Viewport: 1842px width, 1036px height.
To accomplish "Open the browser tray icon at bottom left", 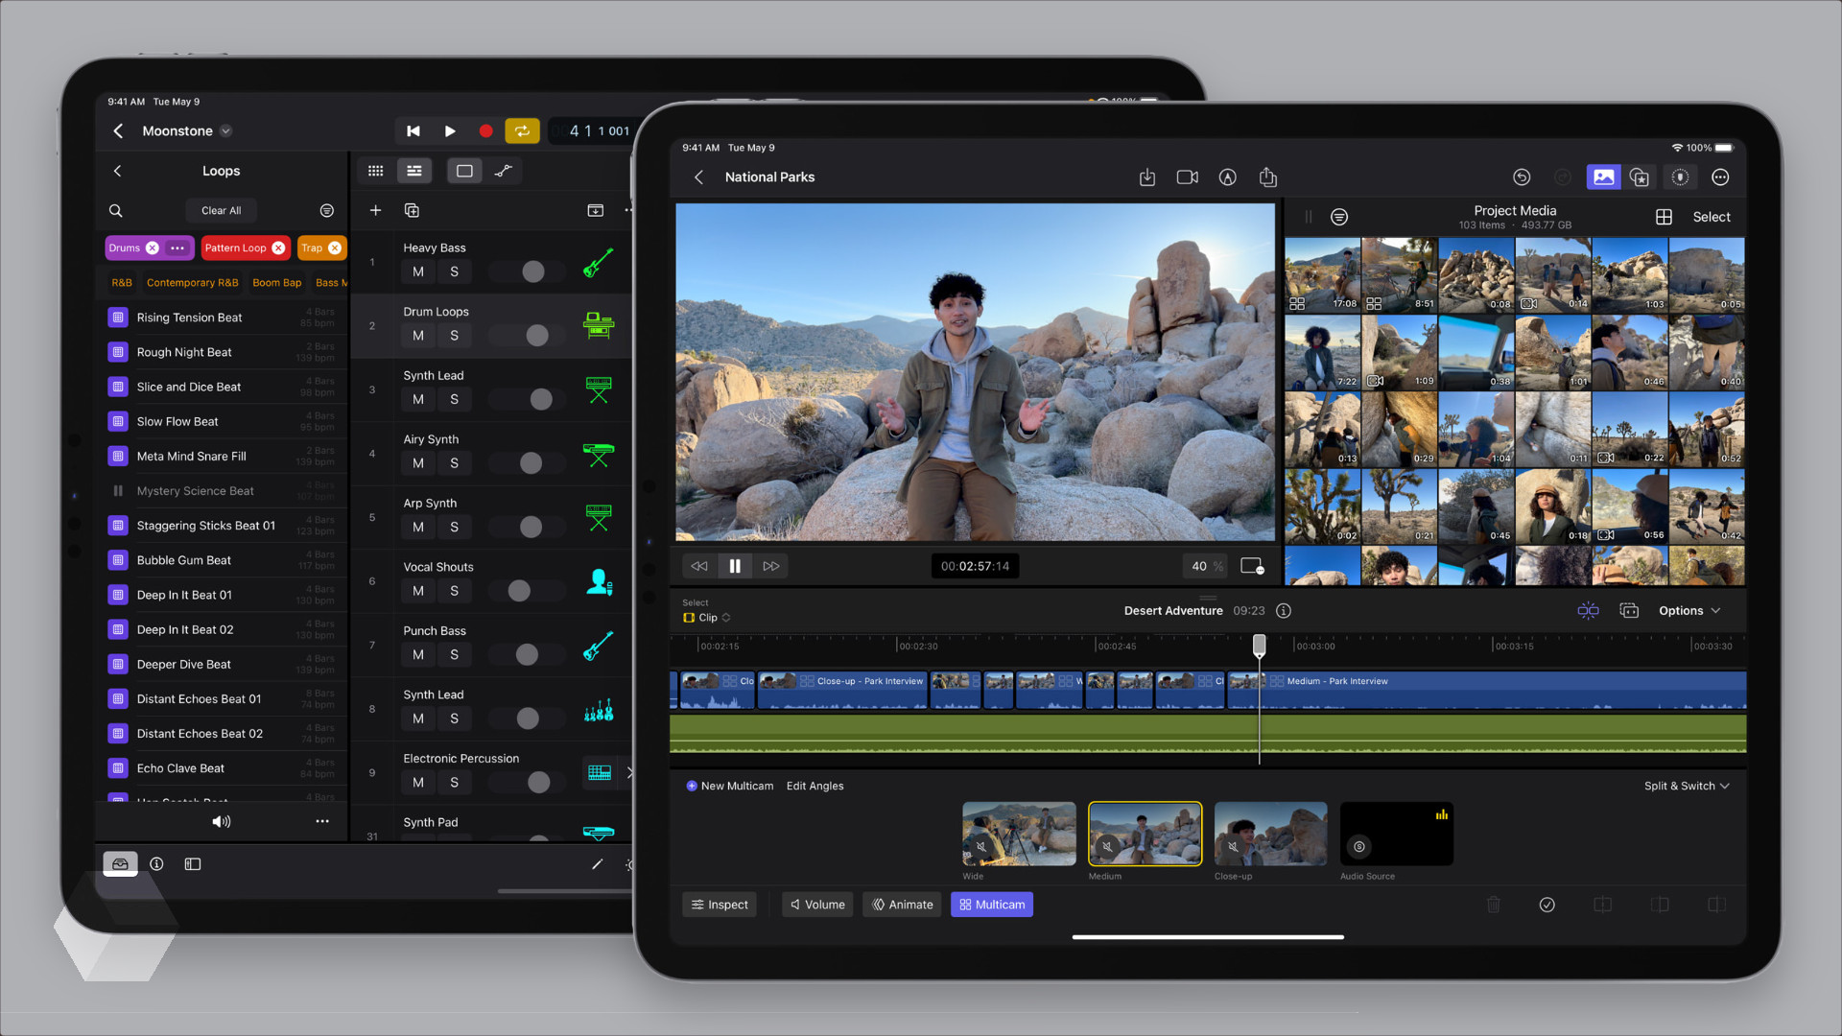I will (120, 864).
